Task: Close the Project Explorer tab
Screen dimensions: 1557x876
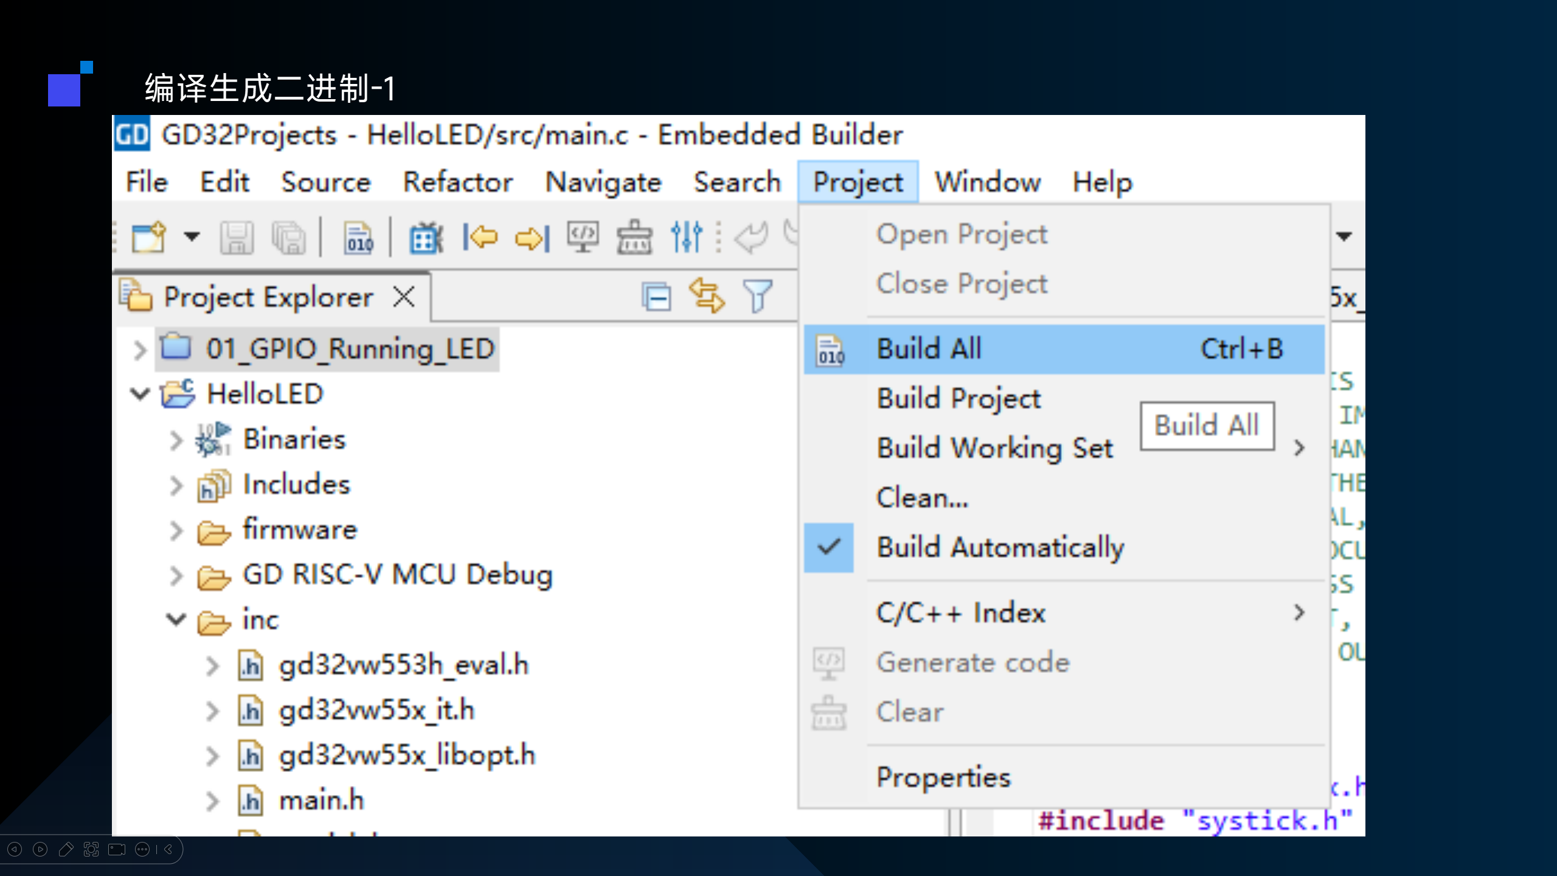Action: 404,297
